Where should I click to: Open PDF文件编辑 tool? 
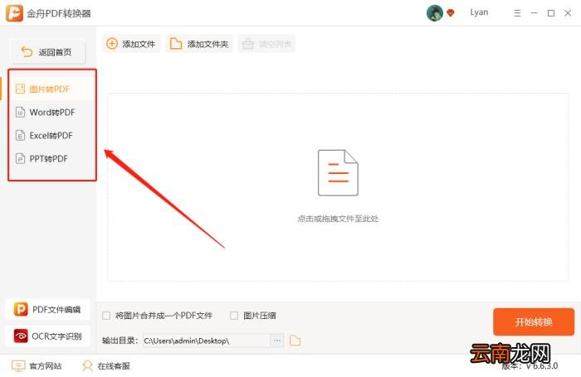pos(47,309)
